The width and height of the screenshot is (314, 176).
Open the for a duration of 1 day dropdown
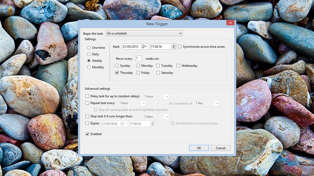207,103
